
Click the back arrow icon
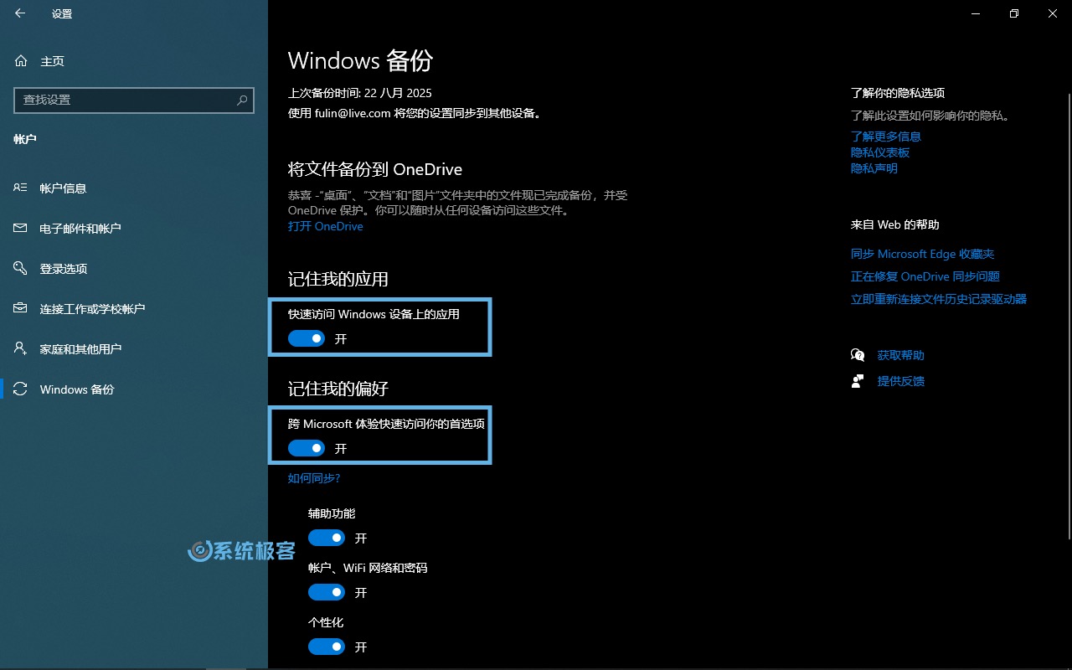click(20, 13)
